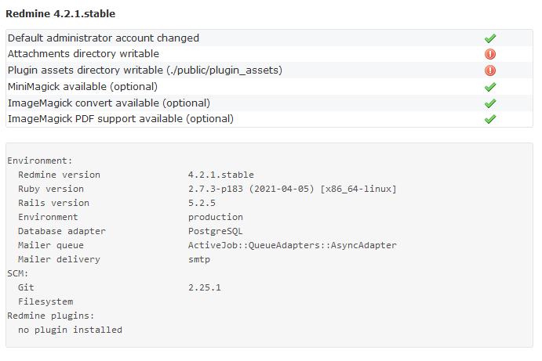Click red warning icon for Plugin assets directory
The image size is (542, 361).
(489, 70)
